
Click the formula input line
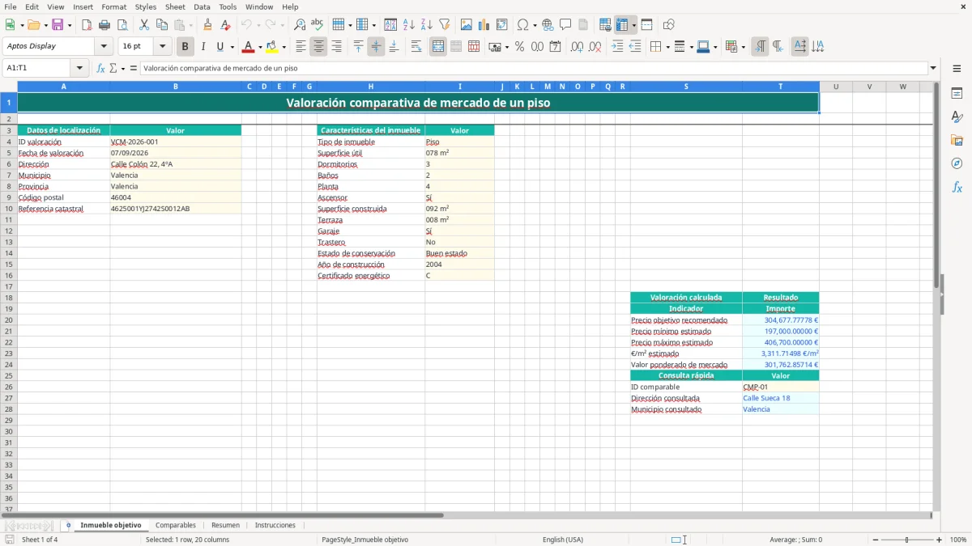point(534,68)
